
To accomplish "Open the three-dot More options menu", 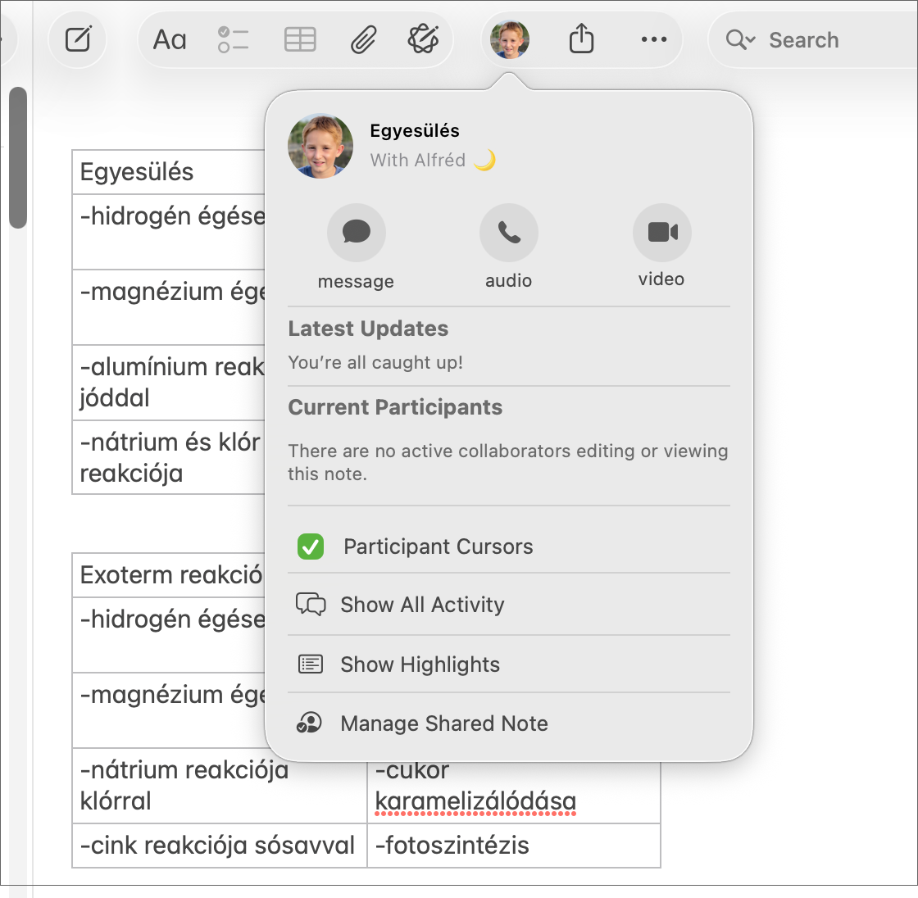I will click(x=653, y=39).
